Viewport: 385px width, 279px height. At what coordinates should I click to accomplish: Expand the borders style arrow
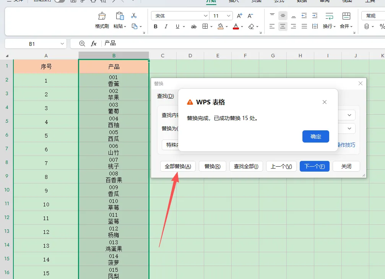(x=211, y=26)
